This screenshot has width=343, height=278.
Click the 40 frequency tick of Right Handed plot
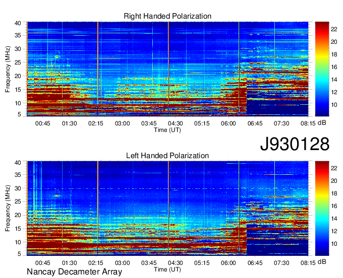[18, 23]
